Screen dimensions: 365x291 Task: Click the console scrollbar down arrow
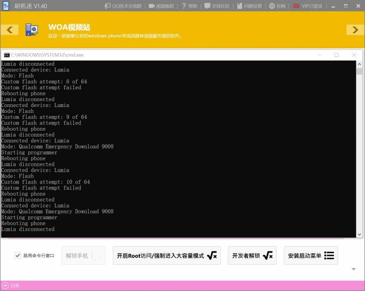pyautogui.click(x=359, y=235)
